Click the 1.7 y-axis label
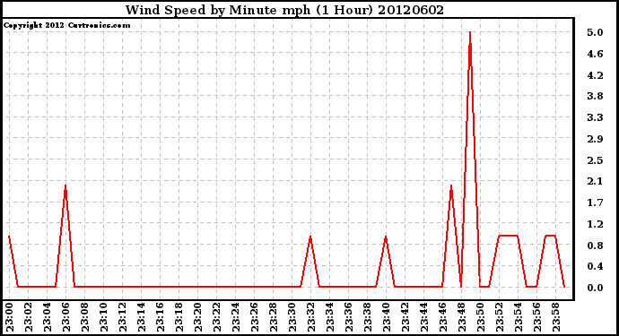The image size is (619, 336). tap(595, 202)
